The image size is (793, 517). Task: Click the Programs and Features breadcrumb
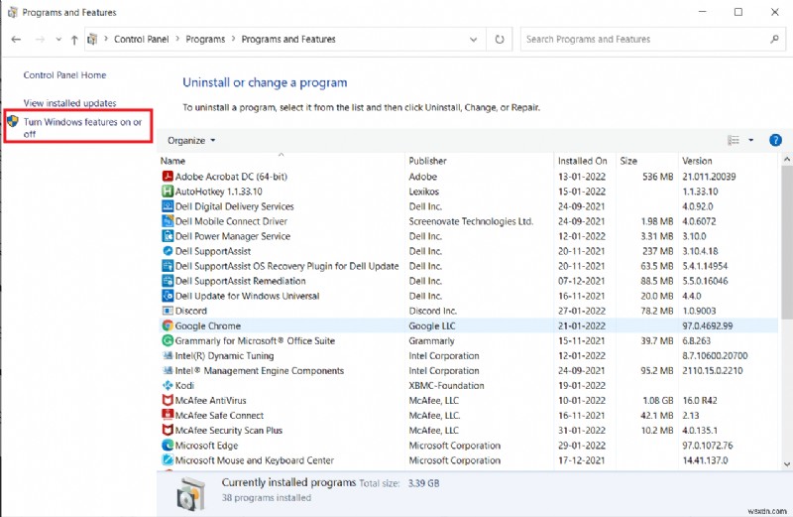[x=288, y=39]
